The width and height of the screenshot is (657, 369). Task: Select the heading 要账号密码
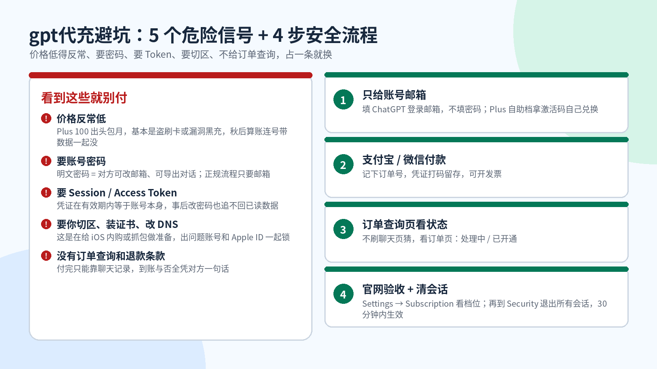[81, 162]
